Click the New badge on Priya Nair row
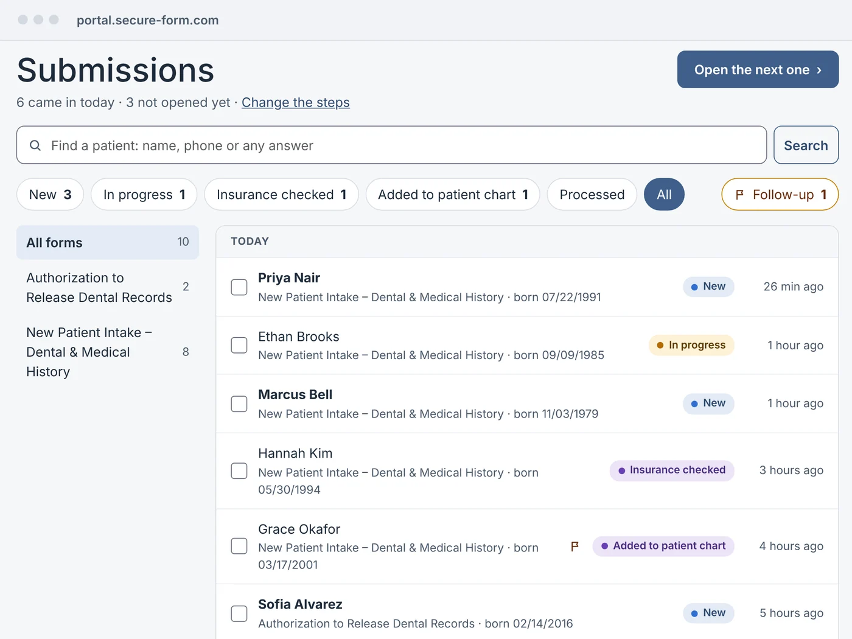The height and width of the screenshot is (639, 852). pyautogui.click(x=708, y=286)
